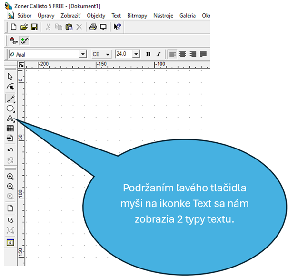Print the document with printer icon
This screenshot has width=288, height=278.
93,27
